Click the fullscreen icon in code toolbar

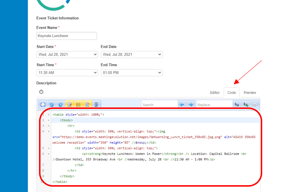tap(43, 105)
